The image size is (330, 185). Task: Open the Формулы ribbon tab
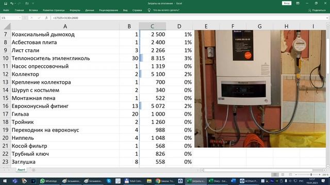tap(75, 10)
